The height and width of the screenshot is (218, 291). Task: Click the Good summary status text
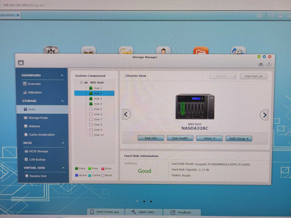click(144, 171)
